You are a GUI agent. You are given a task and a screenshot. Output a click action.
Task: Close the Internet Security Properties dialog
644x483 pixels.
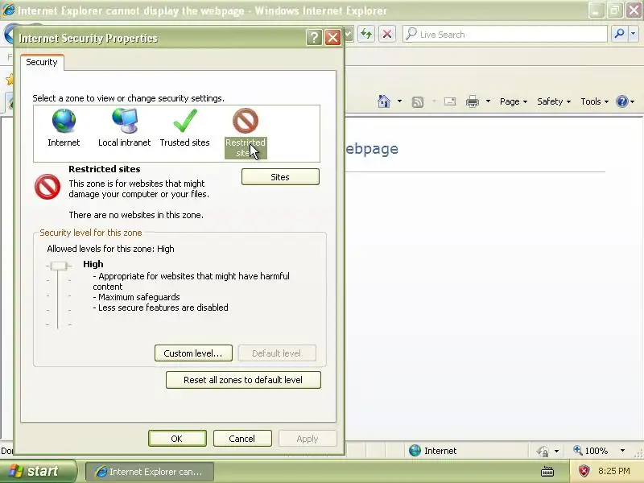(332, 38)
